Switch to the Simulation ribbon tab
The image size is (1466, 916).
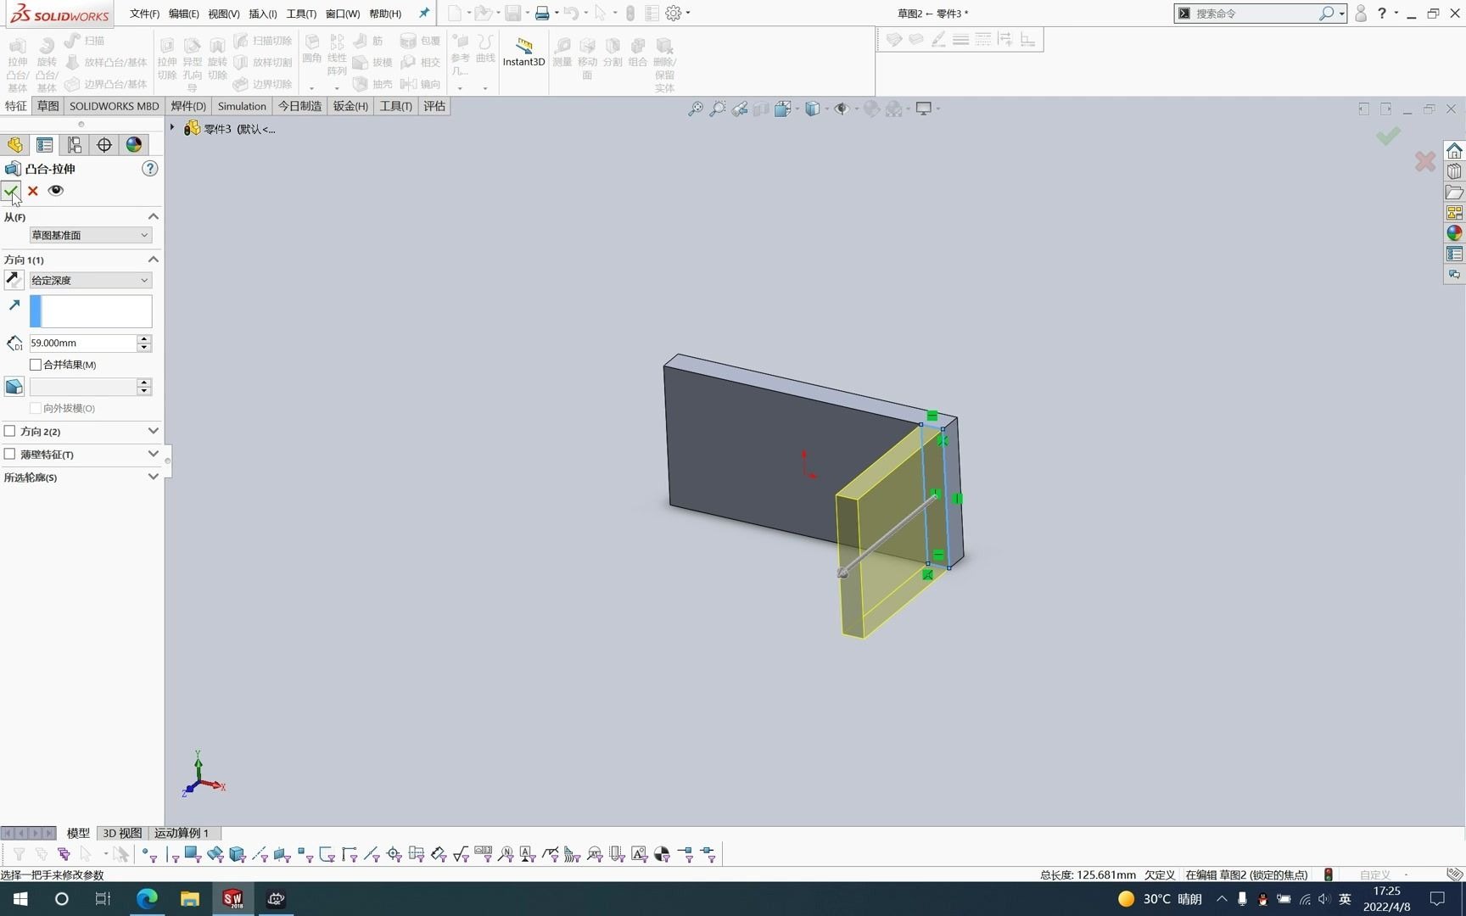(x=242, y=106)
